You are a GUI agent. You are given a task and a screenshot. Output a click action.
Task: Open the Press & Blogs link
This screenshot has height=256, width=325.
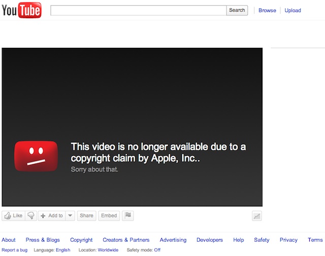click(x=43, y=240)
